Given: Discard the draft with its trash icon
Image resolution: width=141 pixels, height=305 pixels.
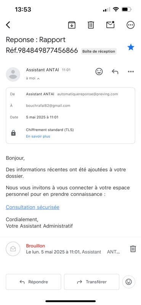Looking at the screenshot, I should coord(133,249).
